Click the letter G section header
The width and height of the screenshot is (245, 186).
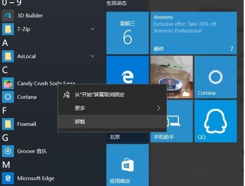(x=5, y=138)
